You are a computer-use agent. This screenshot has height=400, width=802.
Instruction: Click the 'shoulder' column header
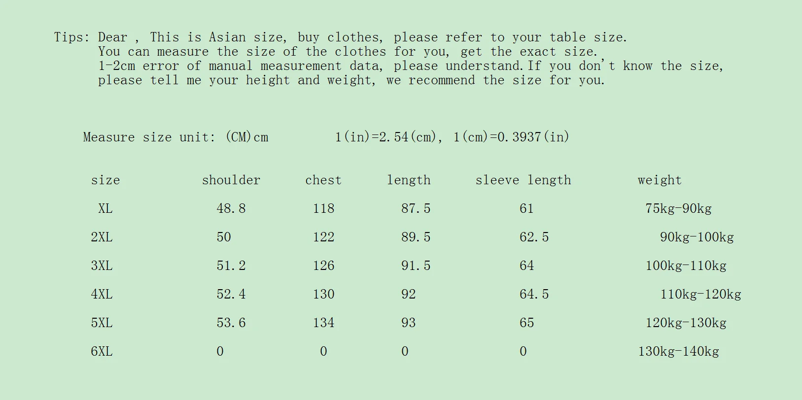coord(231,180)
